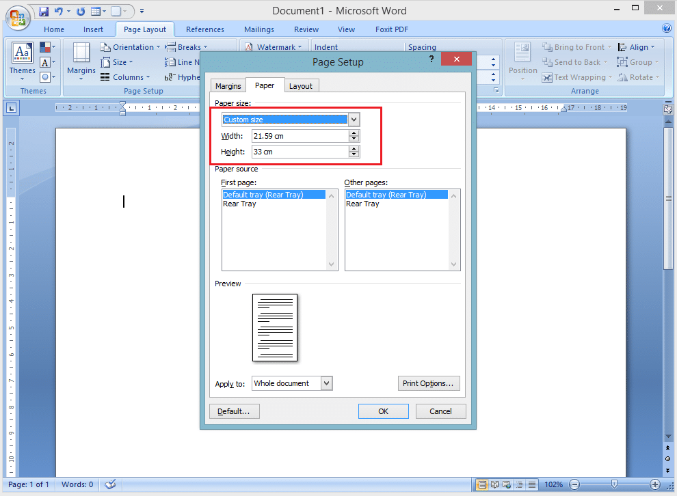This screenshot has height=496, width=677.
Task: Open Customize Quick Access Toolbar arrow
Action: [142, 11]
